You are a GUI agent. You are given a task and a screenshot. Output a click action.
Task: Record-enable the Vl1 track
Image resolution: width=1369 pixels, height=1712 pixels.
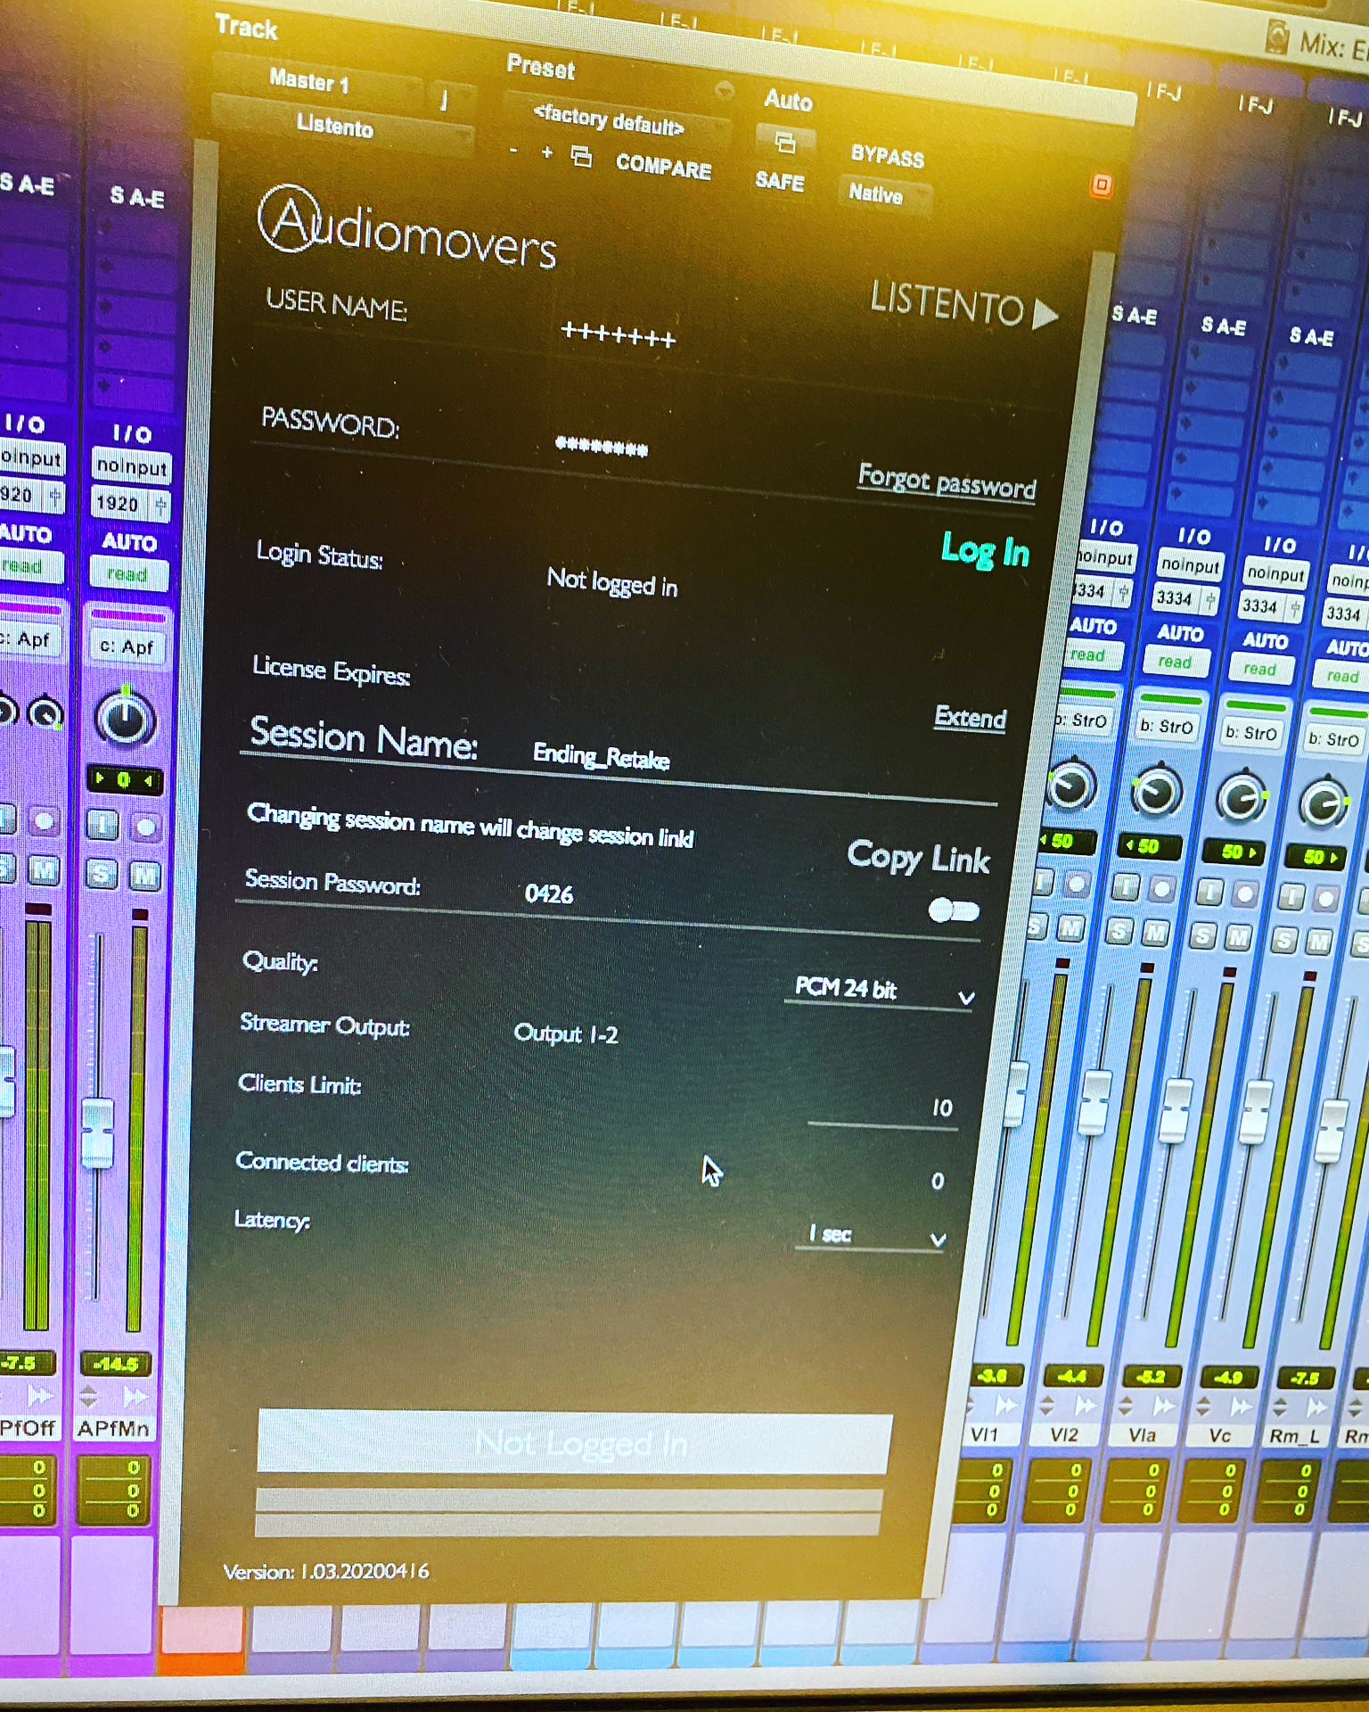pyautogui.click(x=1077, y=884)
